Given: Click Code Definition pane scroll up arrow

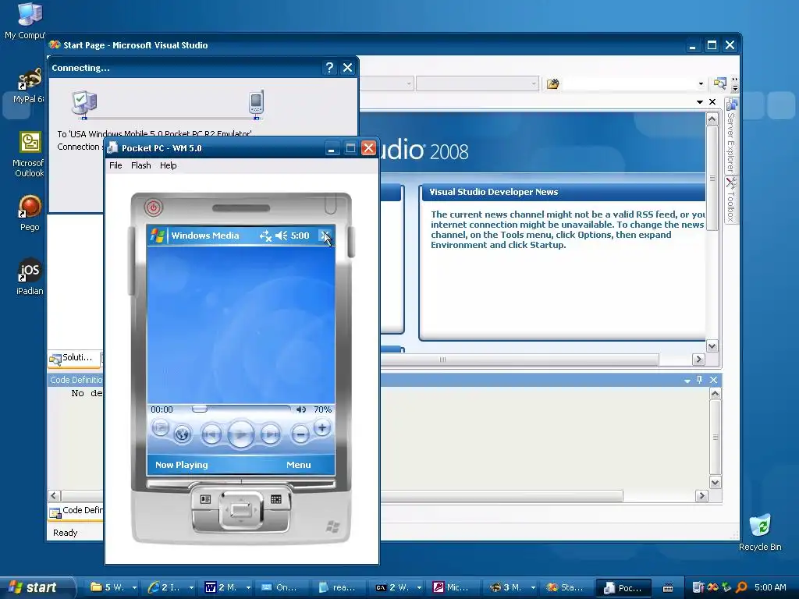Looking at the screenshot, I should (715, 394).
